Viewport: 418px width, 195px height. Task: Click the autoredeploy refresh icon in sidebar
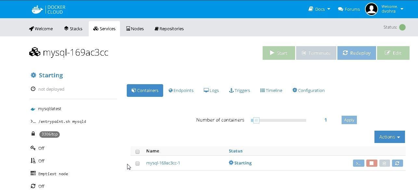point(33,186)
